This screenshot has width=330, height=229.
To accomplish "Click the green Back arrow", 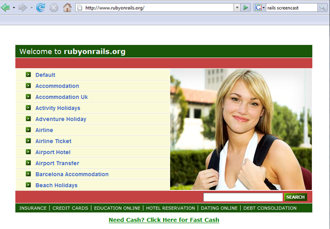I will (x=6, y=8).
